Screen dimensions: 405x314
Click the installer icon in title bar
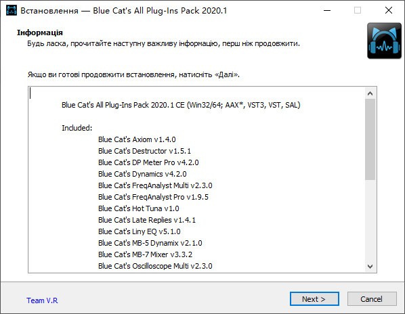coord(12,11)
